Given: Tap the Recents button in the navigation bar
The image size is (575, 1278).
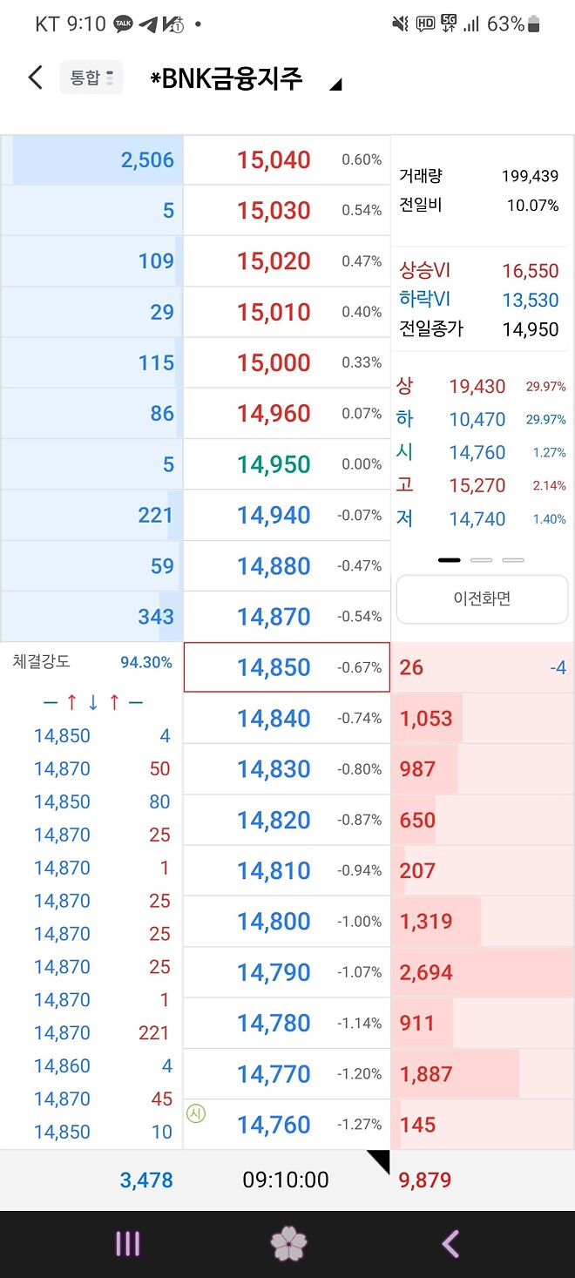Looking at the screenshot, I should click(x=128, y=1244).
